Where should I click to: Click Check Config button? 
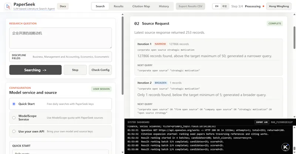[x=100, y=70]
